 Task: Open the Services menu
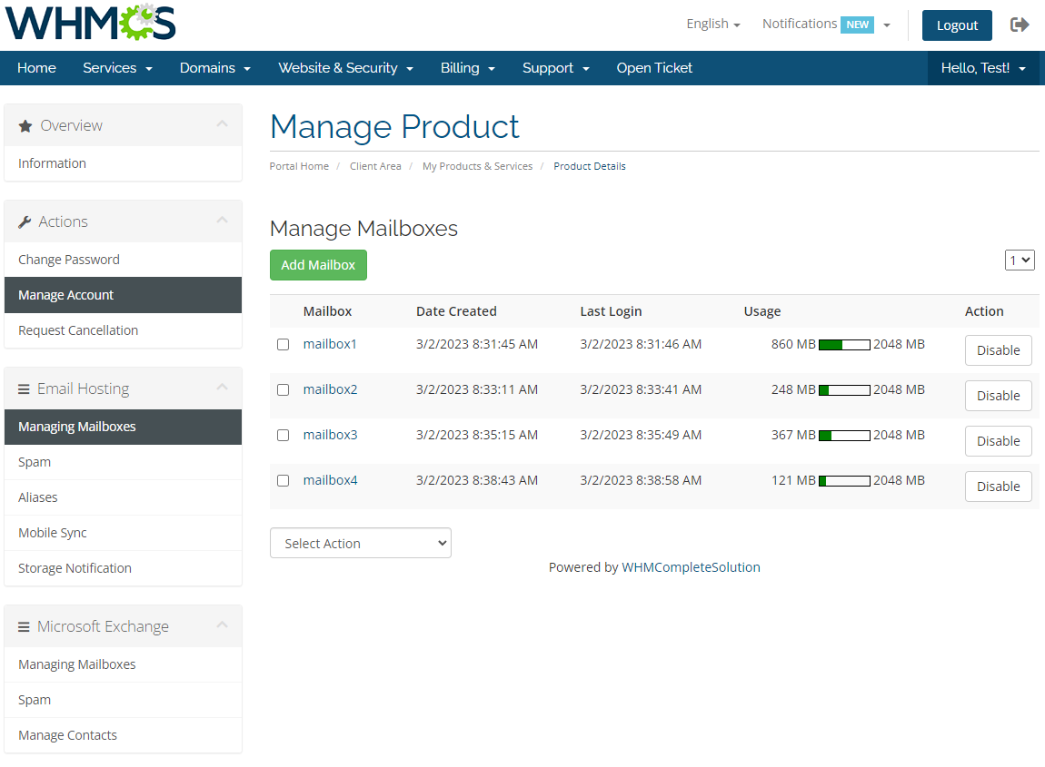117,68
